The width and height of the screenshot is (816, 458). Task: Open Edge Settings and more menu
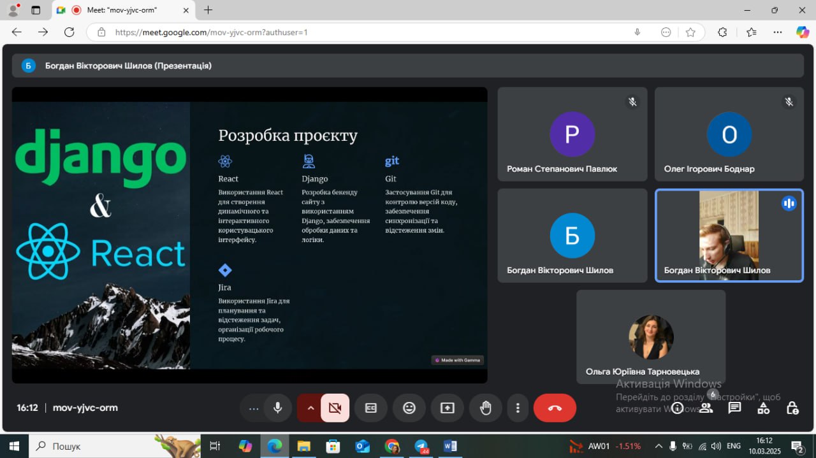click(778, 32)
